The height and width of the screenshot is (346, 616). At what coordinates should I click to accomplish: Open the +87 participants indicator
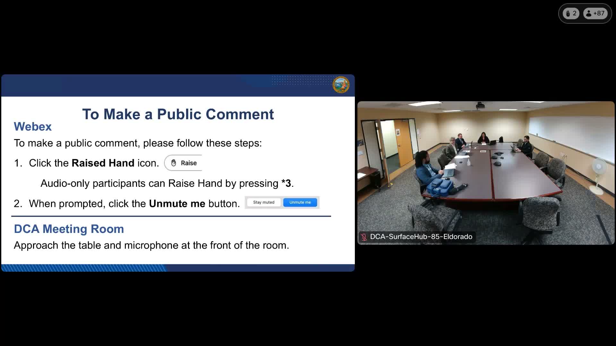pos(595,13)
